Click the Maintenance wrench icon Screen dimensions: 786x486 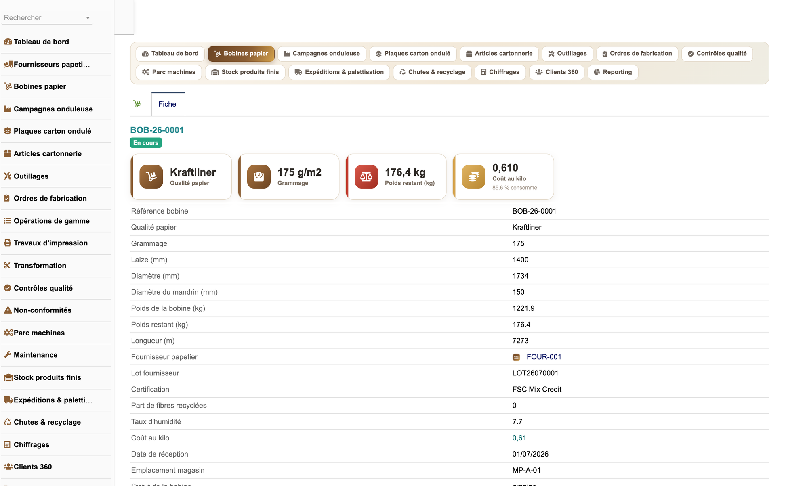coord(8,355)
